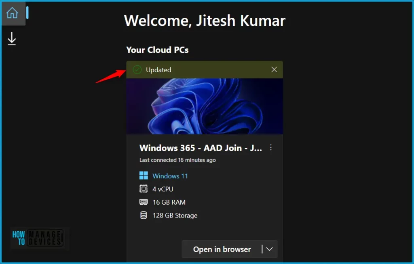Open the three-dot menu for the Cloud PC

271,147
